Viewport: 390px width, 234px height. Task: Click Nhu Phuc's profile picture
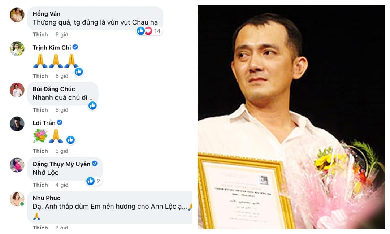(17, 199)
